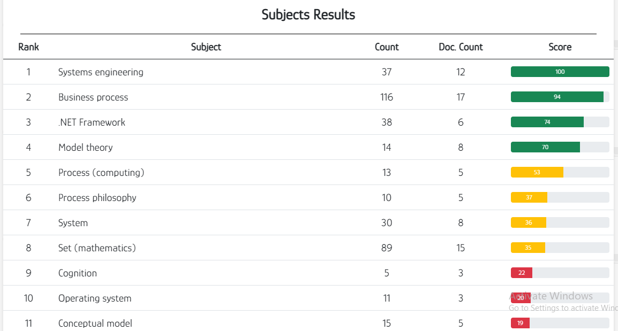Click the green score bar showing 94
Screen dimensions: 618x331
coord(557,97)
